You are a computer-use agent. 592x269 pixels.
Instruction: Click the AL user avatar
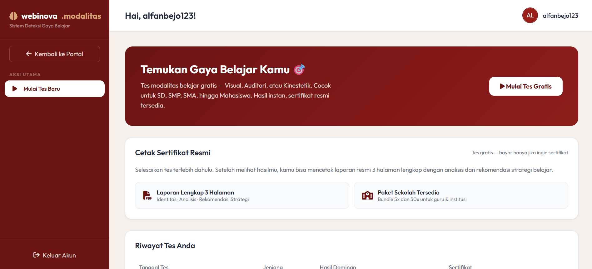[530, 16]
